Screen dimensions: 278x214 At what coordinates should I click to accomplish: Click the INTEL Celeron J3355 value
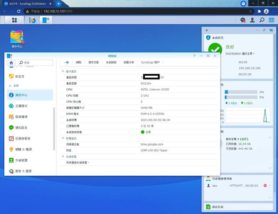point(155,90)
